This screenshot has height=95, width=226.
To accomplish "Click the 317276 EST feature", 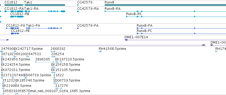I will pyautogui.click(x=58, y=88).
